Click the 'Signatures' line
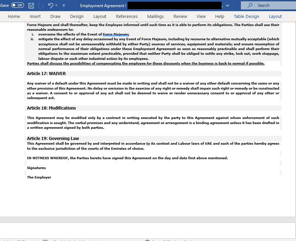The width and height of the screenshot is (296, 241). 37,168
